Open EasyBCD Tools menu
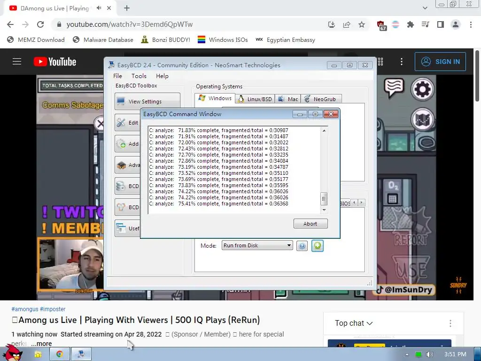This screenshot has width=481, height=361. click(x=139, y=76)
